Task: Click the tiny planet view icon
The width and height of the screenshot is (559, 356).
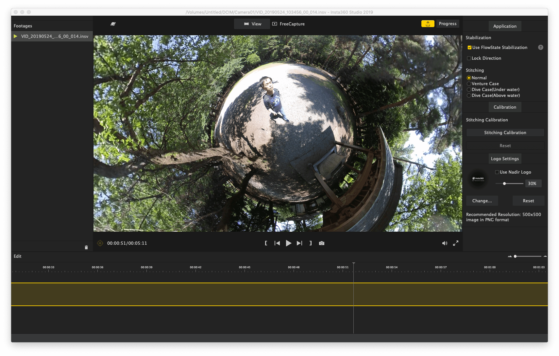Action: [x=113, y=24]
